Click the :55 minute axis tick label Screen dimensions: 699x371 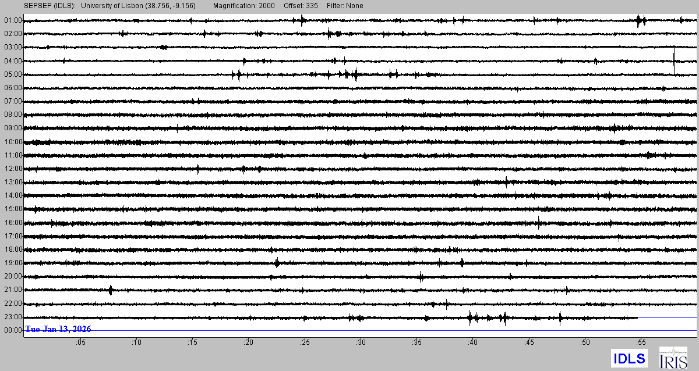click(640, 343)
